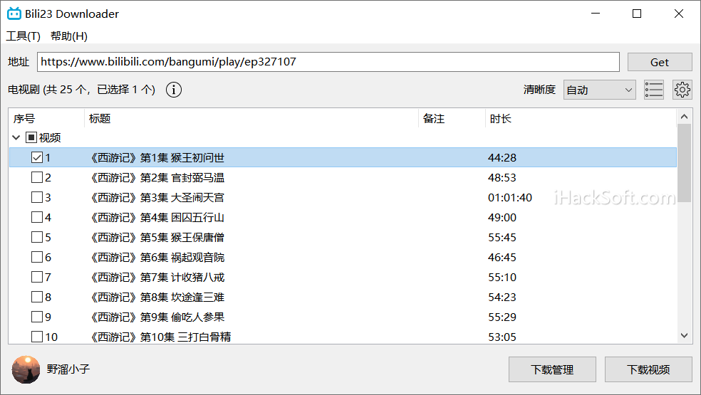This screenshot has width=701, height=395.
Task: Click the 下载视频 button
Action: tap(648, 369)
